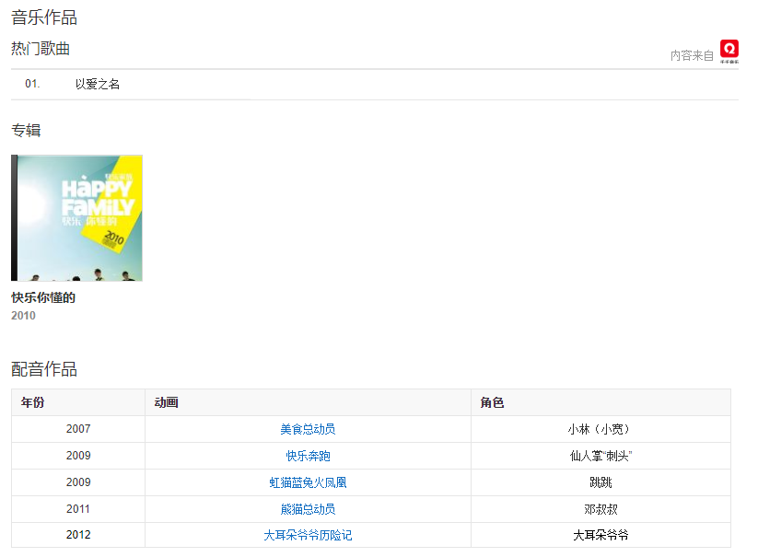Image resolution: width=758 pixels, height=557 pixels.
Task: Click the 动画 column header
Action: (167, 403)
